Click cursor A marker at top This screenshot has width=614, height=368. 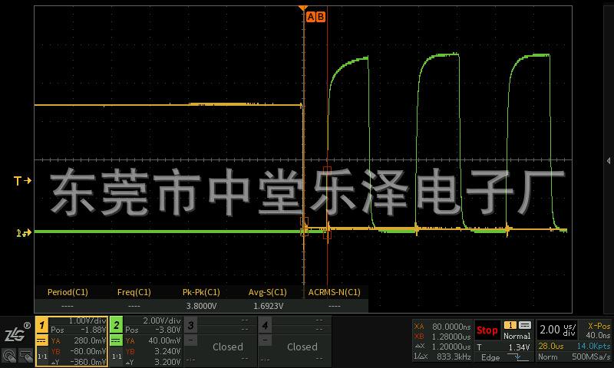[x=311, y=16]
